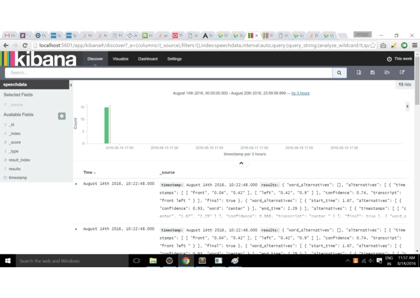
Task: Open File Explorer from taskbar
Action: click(x=153, y=261)
